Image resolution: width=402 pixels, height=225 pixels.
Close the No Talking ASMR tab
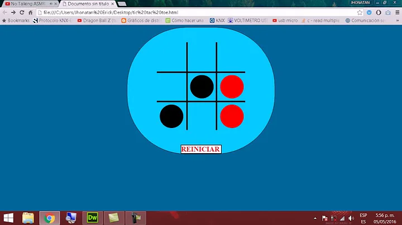[56, 4]
